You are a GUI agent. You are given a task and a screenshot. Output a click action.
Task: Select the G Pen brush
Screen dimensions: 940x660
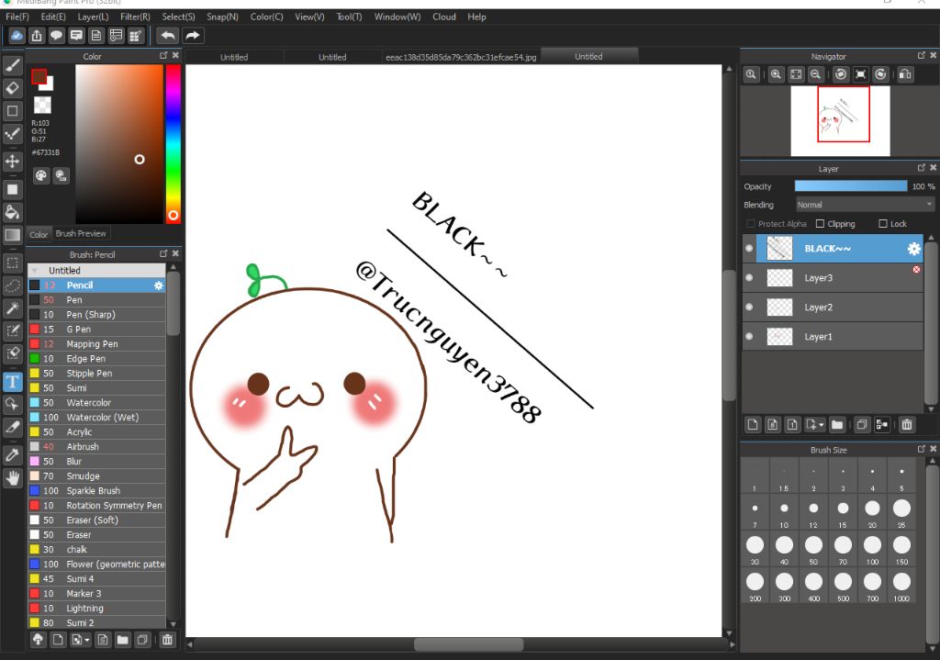coord(97,330)
